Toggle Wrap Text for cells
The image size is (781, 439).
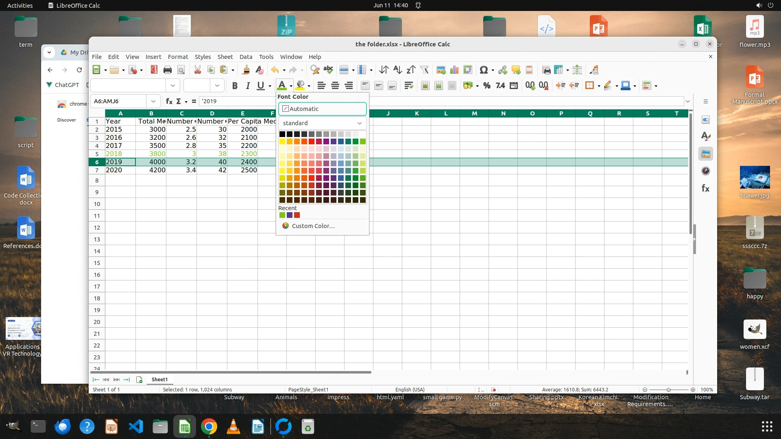coord(408,85)
